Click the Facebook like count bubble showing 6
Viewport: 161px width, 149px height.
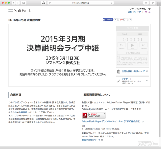click(115, 20)
